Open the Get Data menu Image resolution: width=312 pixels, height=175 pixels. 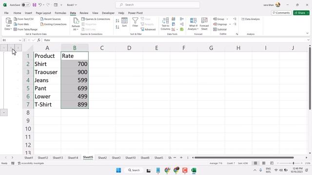pyautogui.click(x=8, y=24)
